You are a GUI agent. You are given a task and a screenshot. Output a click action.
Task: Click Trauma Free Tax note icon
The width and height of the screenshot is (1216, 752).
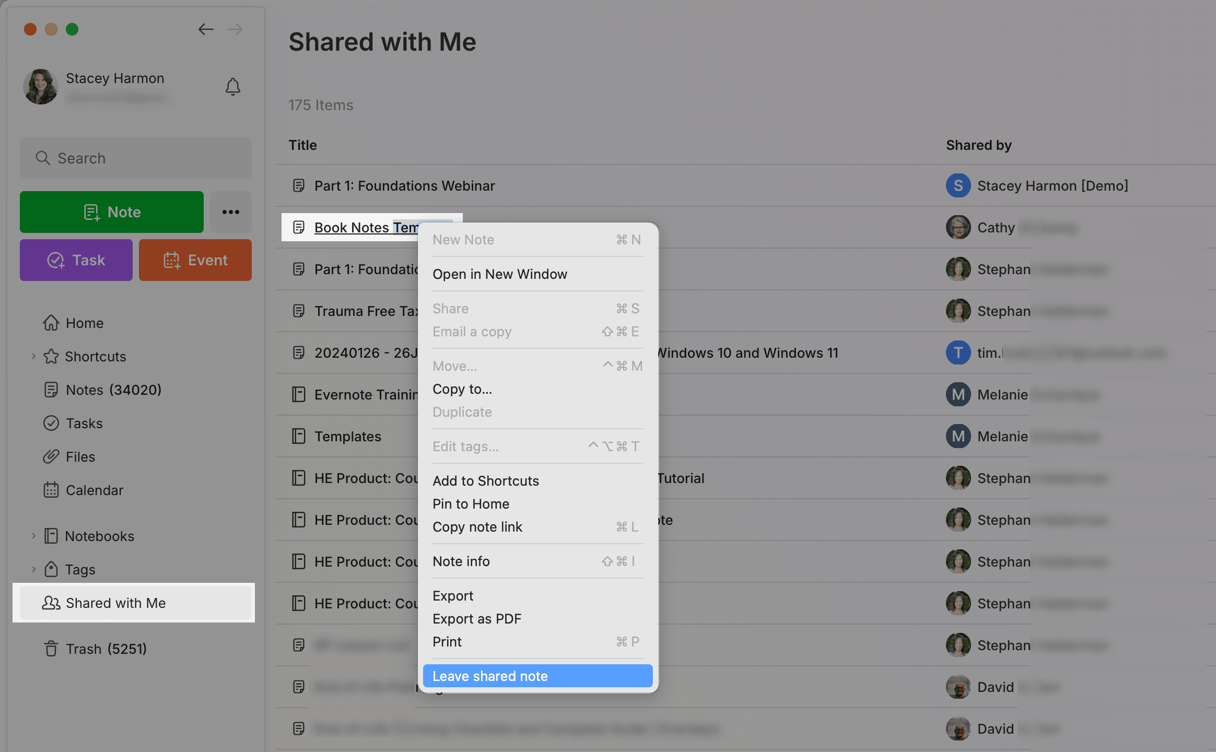pyautogui.click(x=298, y=311)
